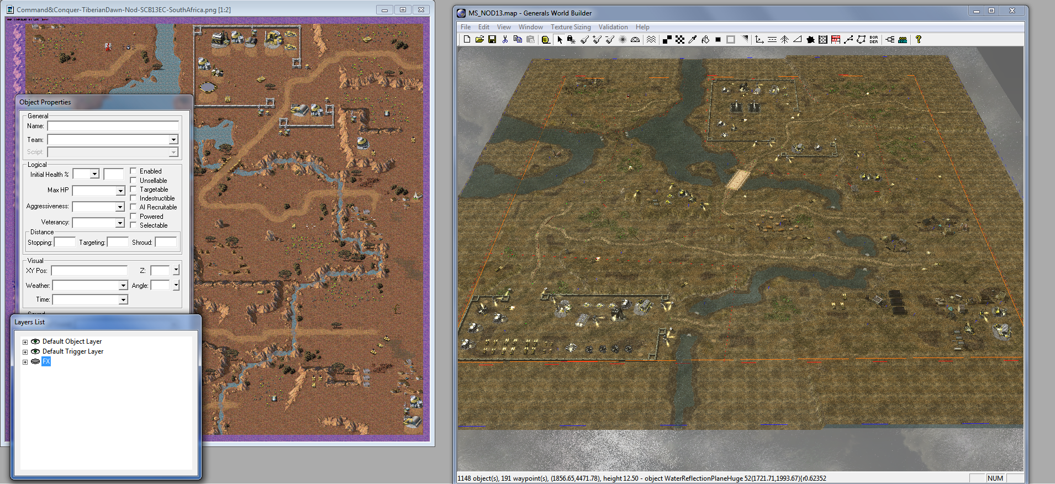The height and width of the screenshot is (484, 1055).
Task: Choose the paint bucket flood fill tool
Action: 705,39
